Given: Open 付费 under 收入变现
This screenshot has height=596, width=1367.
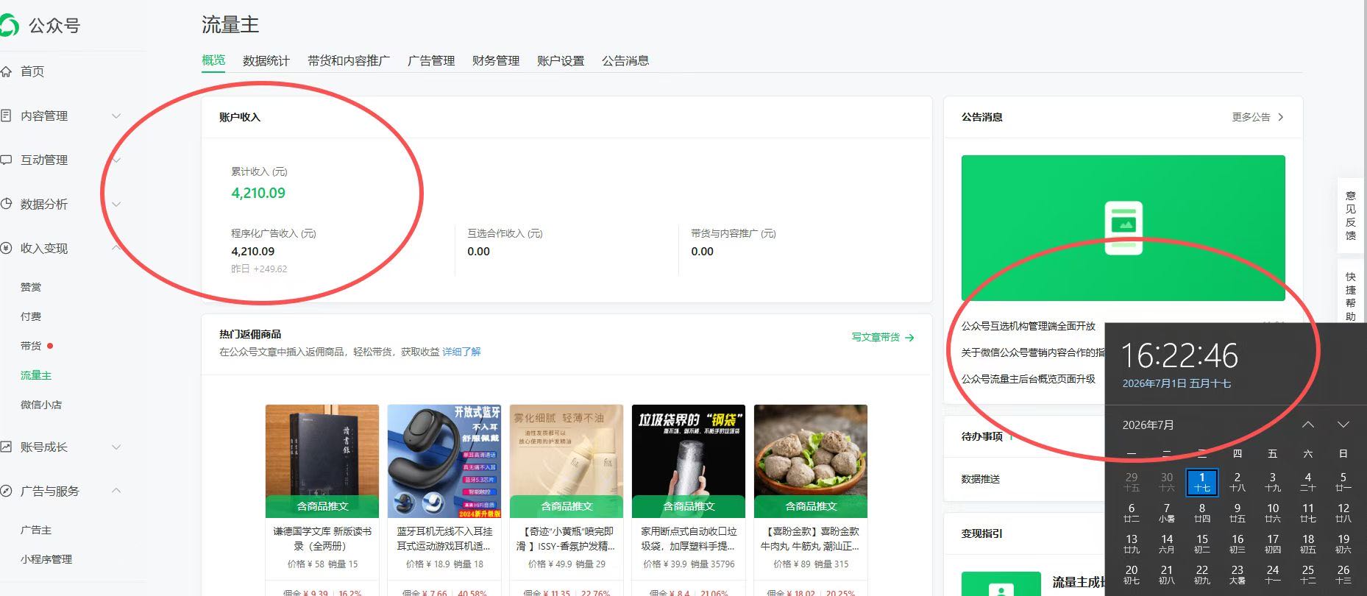Looking at the screenshot, I should pos(31,316).
